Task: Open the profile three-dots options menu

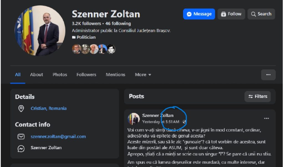Action: 268,74
